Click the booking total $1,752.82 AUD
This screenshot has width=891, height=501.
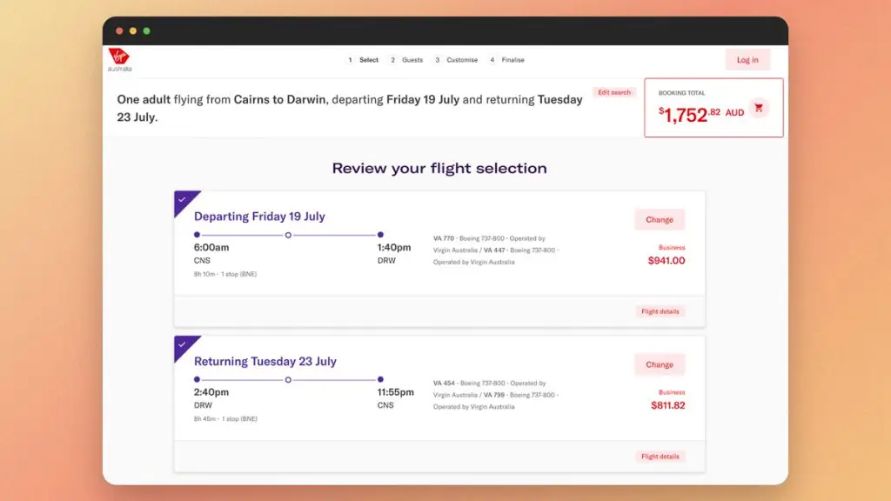coord(700,114)
